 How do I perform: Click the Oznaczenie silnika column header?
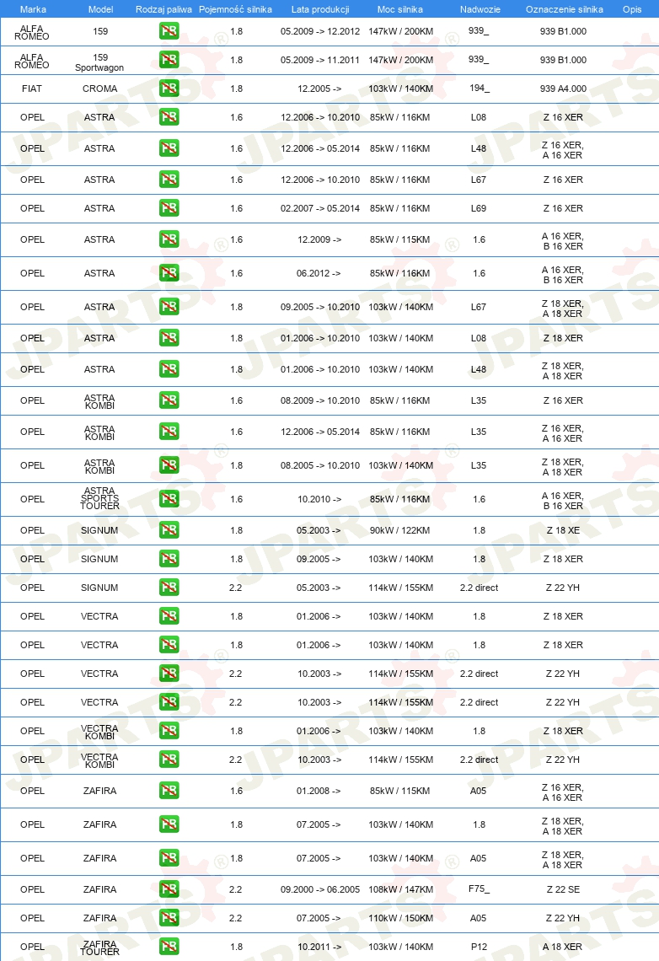(564, 9)
